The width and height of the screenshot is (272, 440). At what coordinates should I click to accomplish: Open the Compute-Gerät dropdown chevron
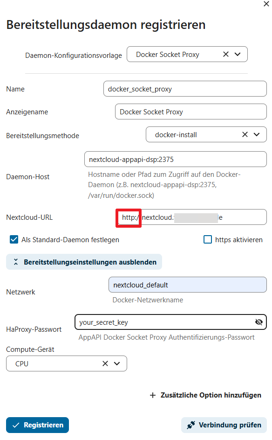tap(117, 363)
